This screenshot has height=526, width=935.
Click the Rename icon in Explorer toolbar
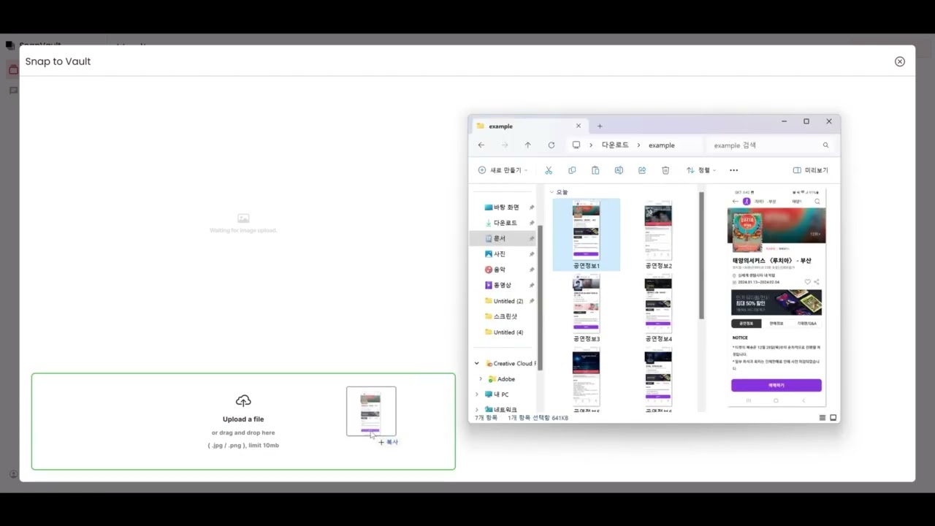point(619,170)
